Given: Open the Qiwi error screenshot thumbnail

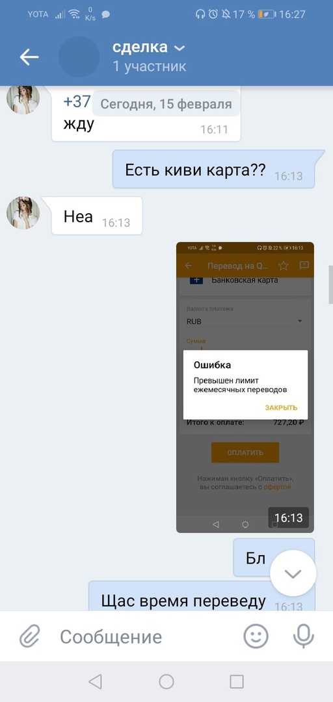Looking at the screenshot, I should [x=245, y=387].
